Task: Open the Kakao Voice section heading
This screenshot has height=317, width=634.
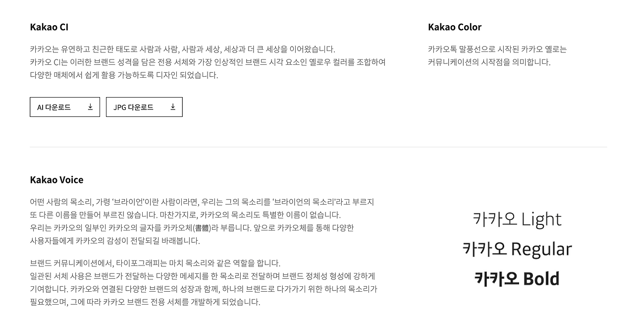Action: pyautogui.click(x=56, y=179)
